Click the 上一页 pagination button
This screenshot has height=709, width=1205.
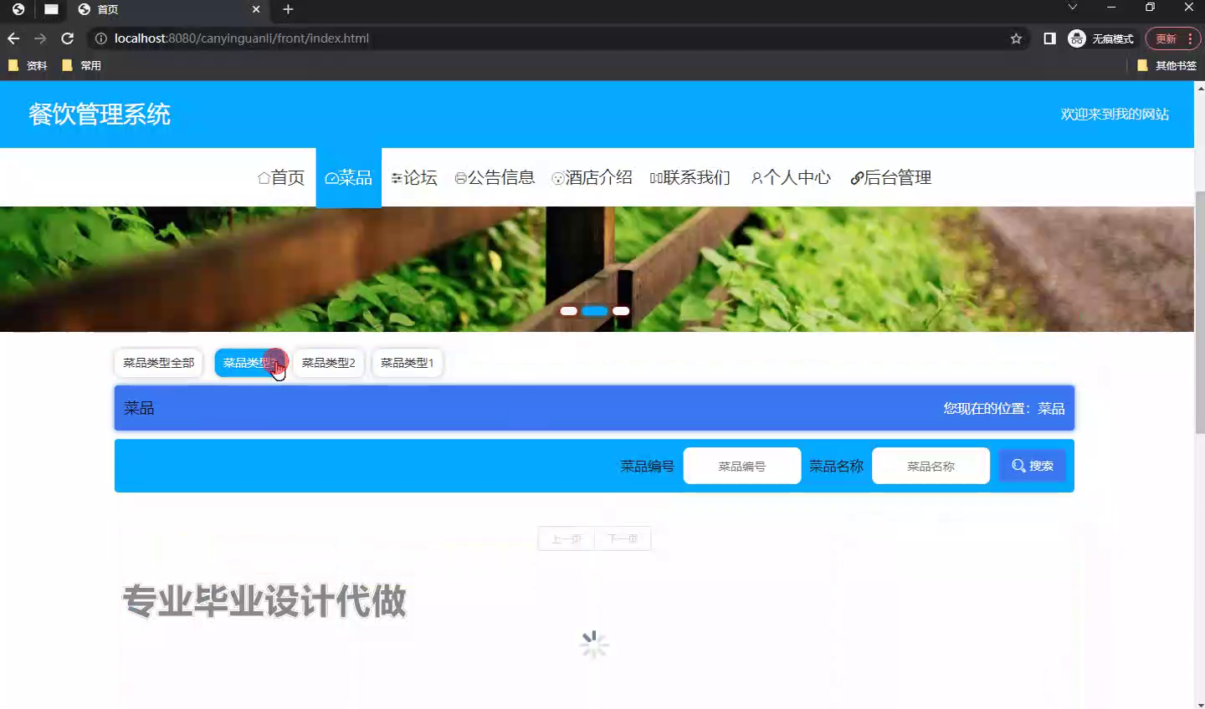point(567,538)
